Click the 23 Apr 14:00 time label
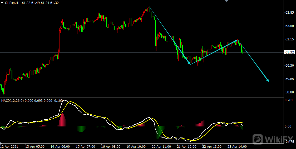 [237, 146]
